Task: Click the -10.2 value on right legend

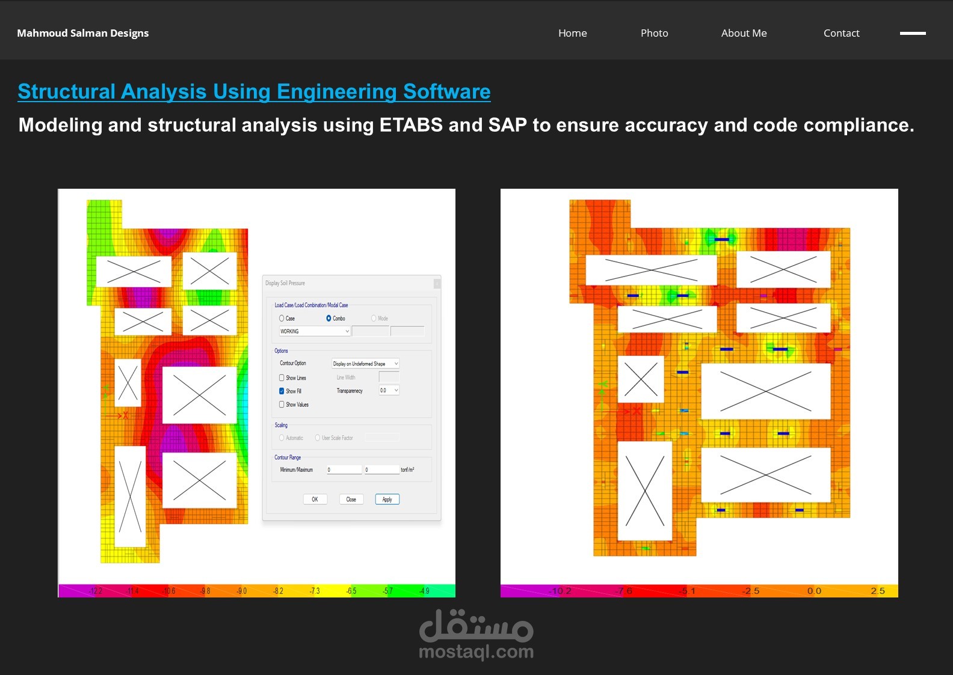Action: point(560,591)
